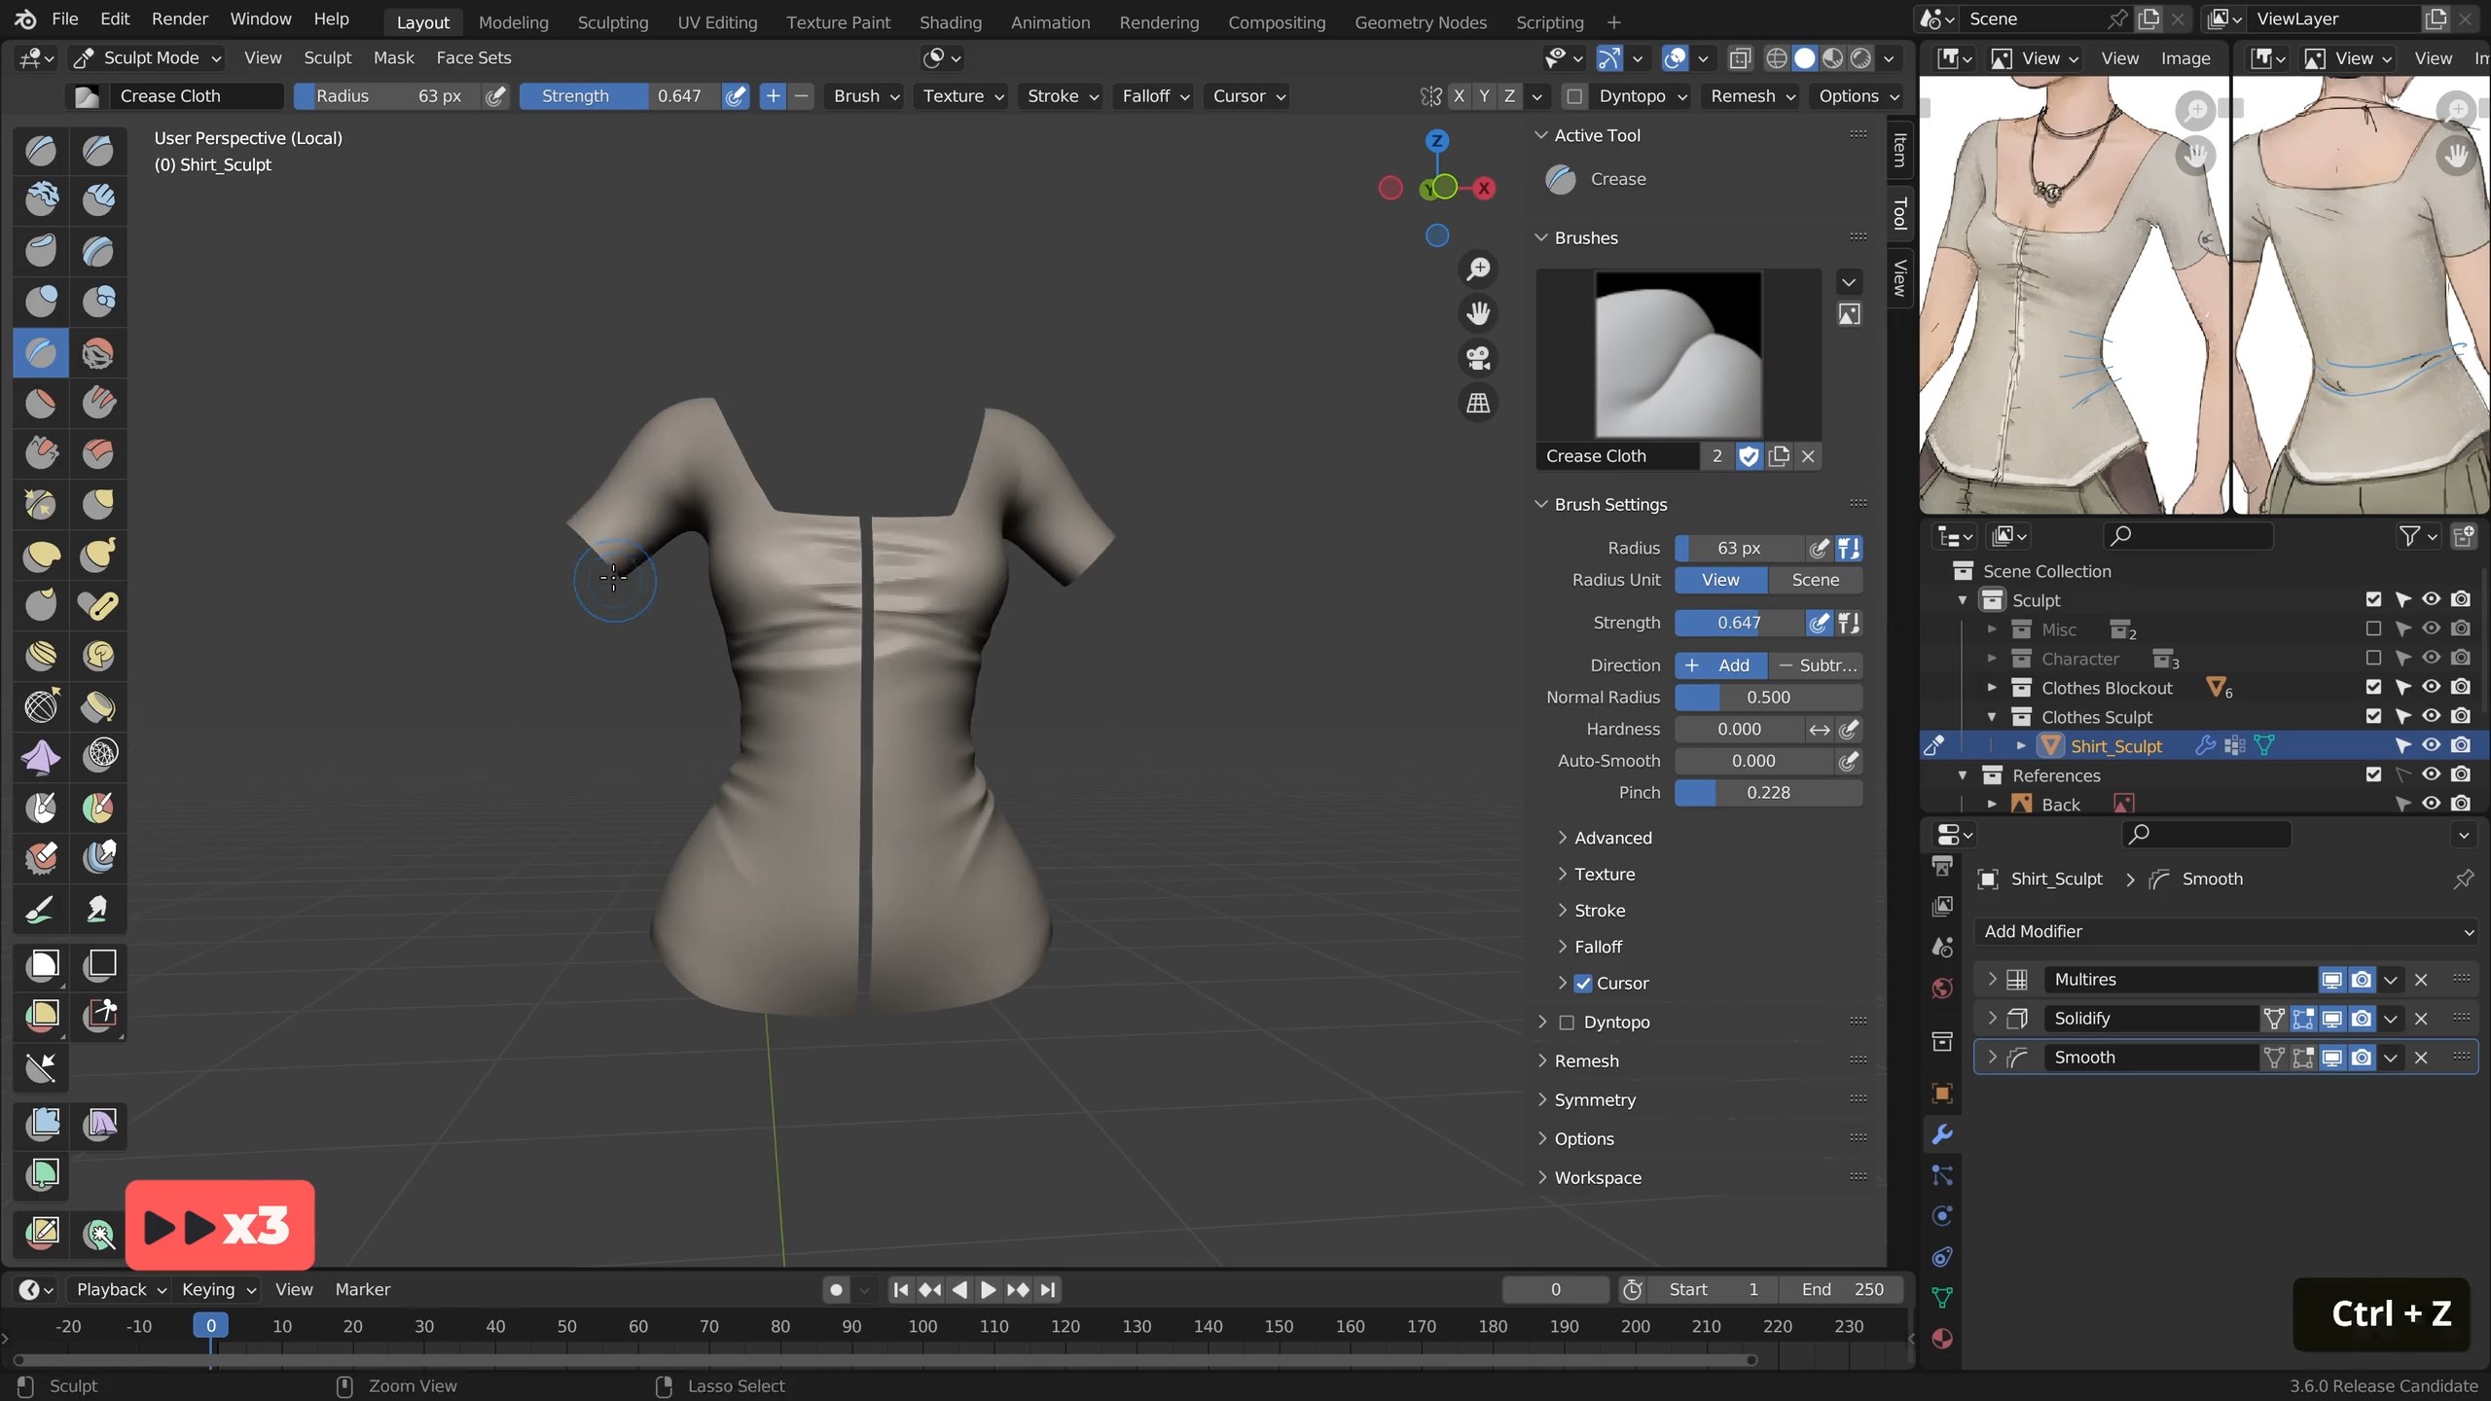Hide Clothes Blockout collection with eye icon
This screenshot has height=1401, width=2491.
point(2431,687)
